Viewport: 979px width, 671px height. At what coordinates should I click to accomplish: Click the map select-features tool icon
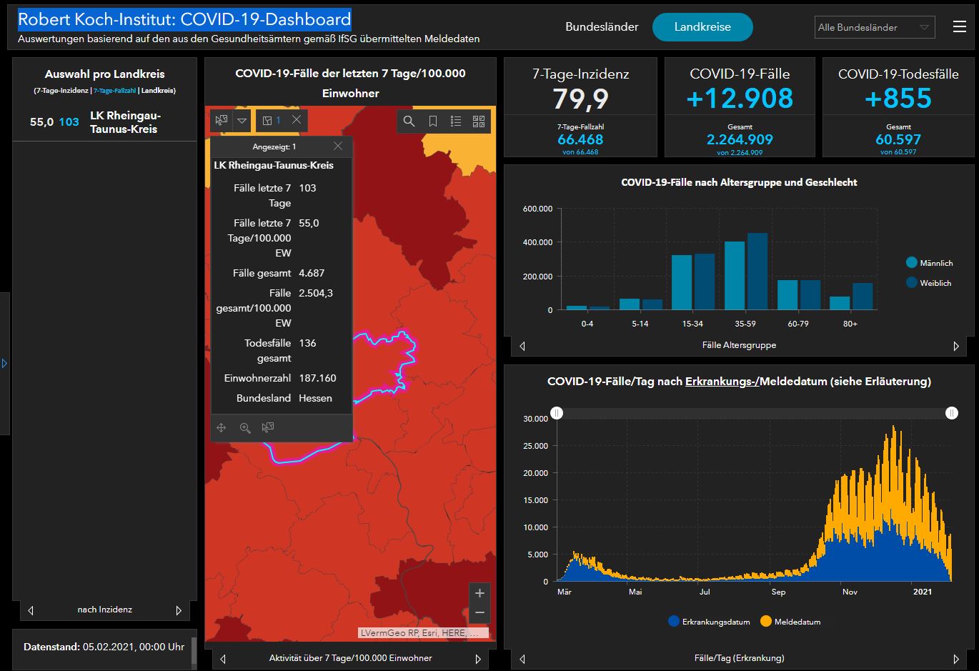click(222, 121)
